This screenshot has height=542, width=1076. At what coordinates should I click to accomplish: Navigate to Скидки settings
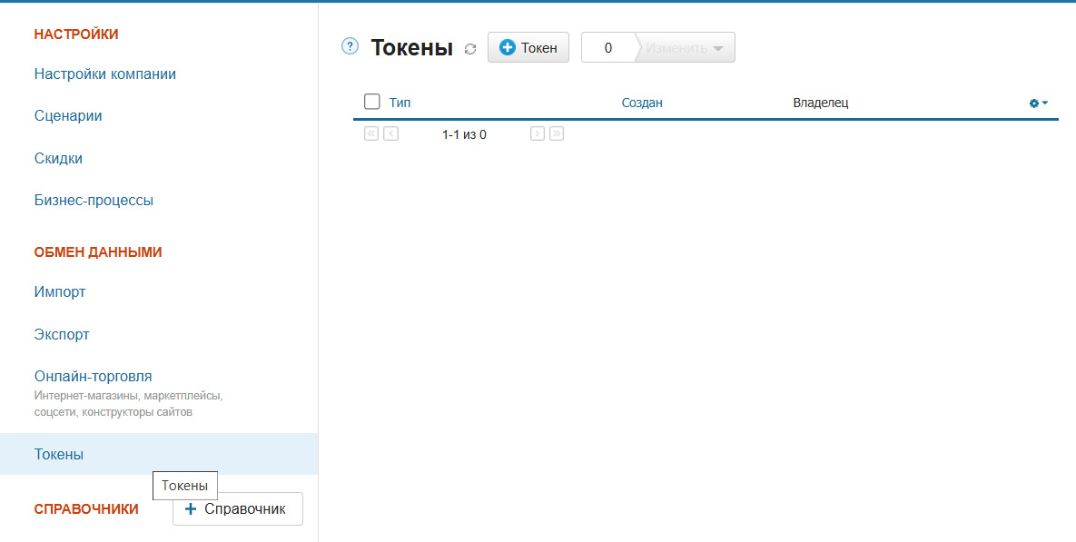(58, 158)
